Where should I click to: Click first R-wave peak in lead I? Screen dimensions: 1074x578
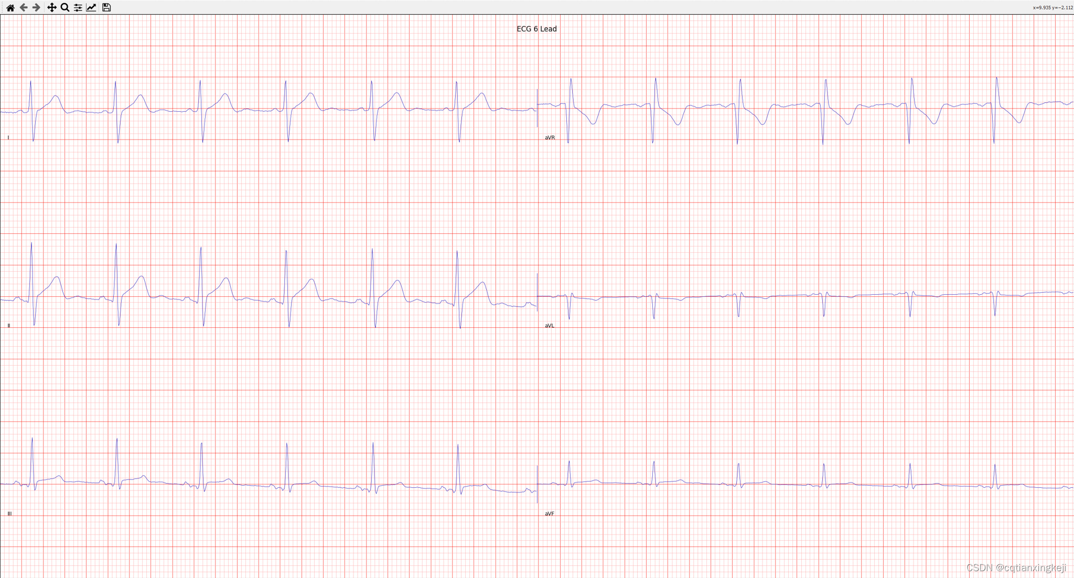click(x=30, y=81)
